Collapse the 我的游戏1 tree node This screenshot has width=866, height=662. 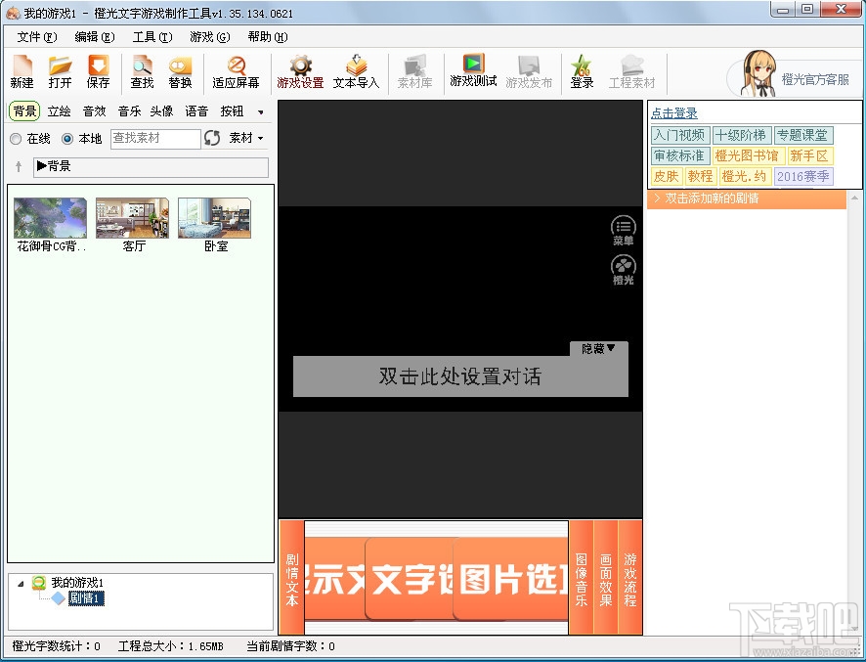click(x=21, y=584)
